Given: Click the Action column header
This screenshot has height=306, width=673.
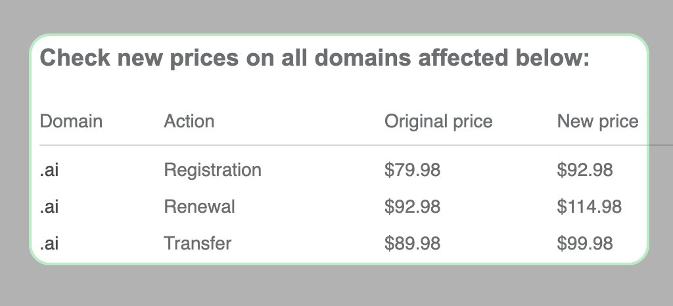Looking at the screenshot, I should tap(189, 121).
